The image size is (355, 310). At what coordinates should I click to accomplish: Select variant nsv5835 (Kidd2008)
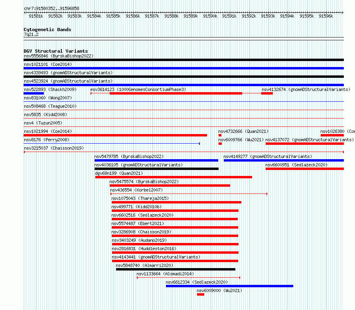45,115
